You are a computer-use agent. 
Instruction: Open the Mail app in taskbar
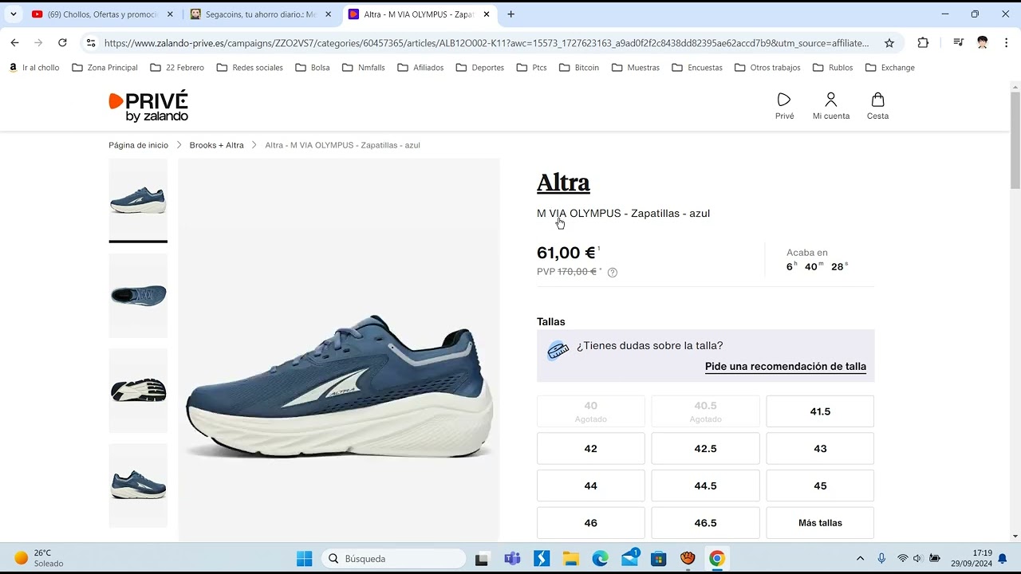click(629, 557)
